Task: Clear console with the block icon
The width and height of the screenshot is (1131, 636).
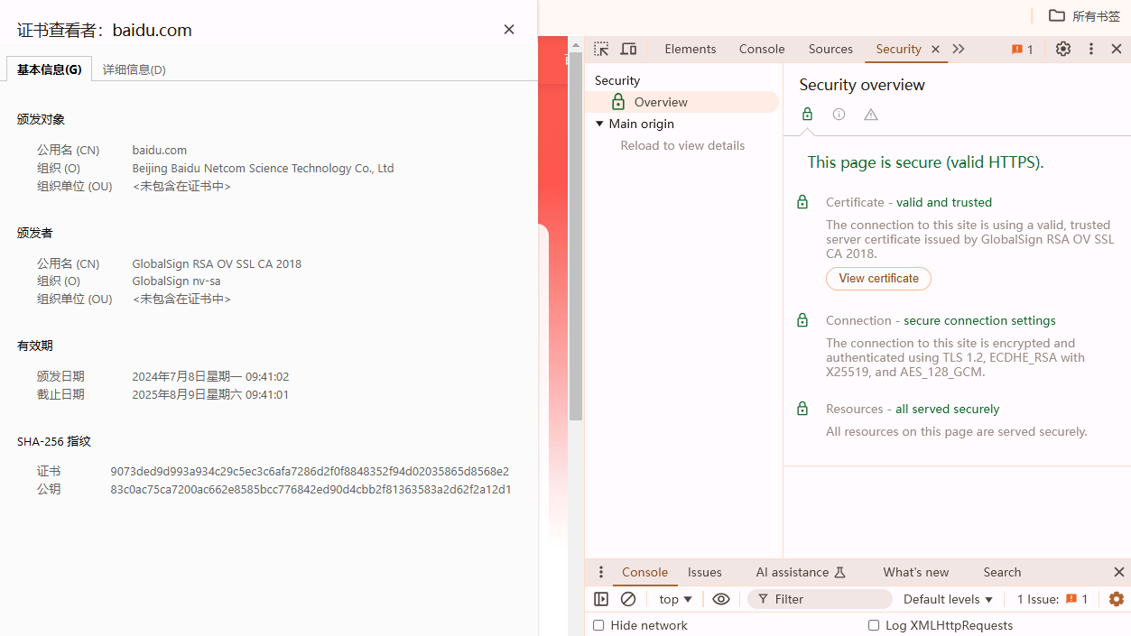Action: coord(628,599)
